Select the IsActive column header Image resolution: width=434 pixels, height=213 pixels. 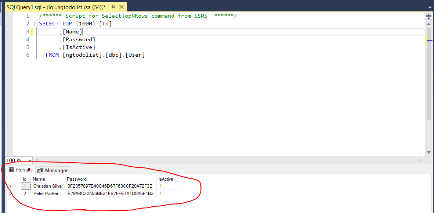(x=167, y=179)
